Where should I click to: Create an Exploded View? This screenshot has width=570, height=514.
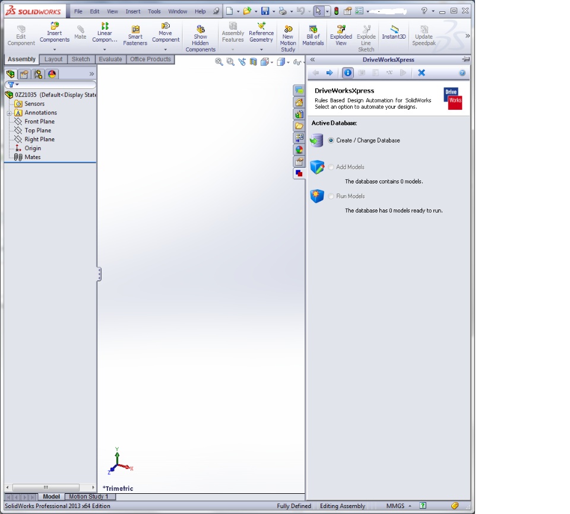click(x=341, y=36)
